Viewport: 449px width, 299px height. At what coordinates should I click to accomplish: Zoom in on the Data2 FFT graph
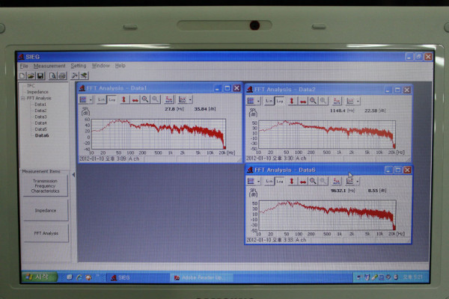[x=313, y=101]
